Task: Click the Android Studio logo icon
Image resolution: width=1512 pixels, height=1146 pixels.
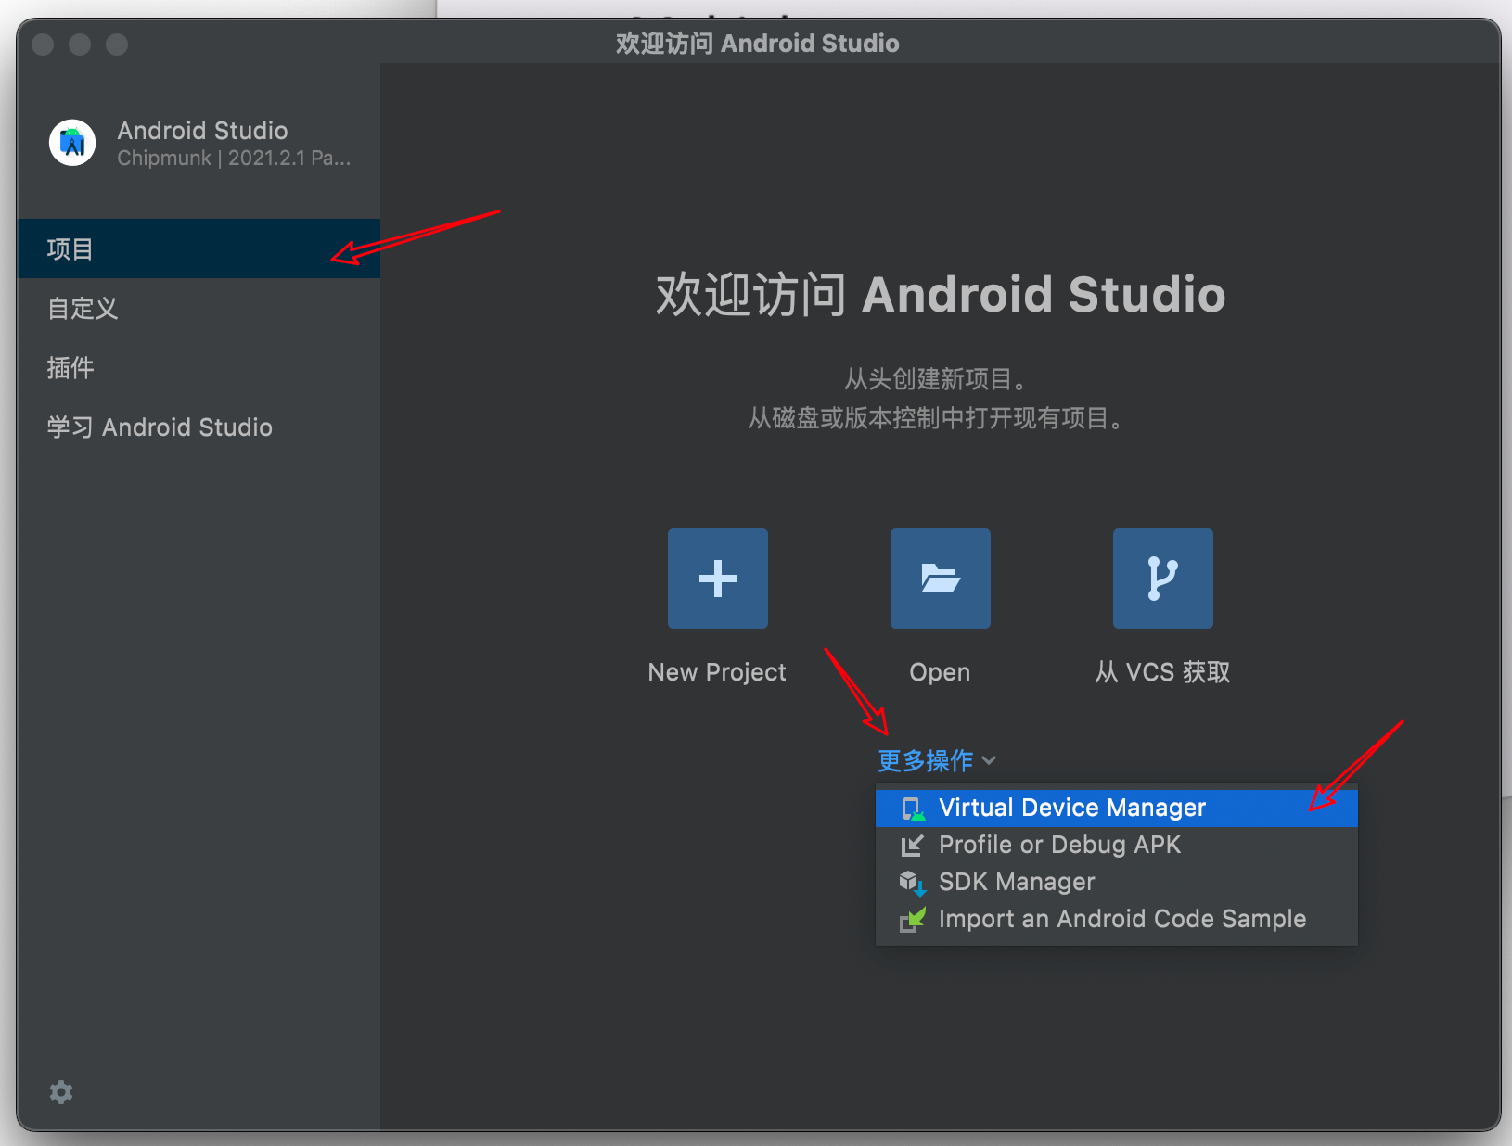Action: tap(72, 143)
